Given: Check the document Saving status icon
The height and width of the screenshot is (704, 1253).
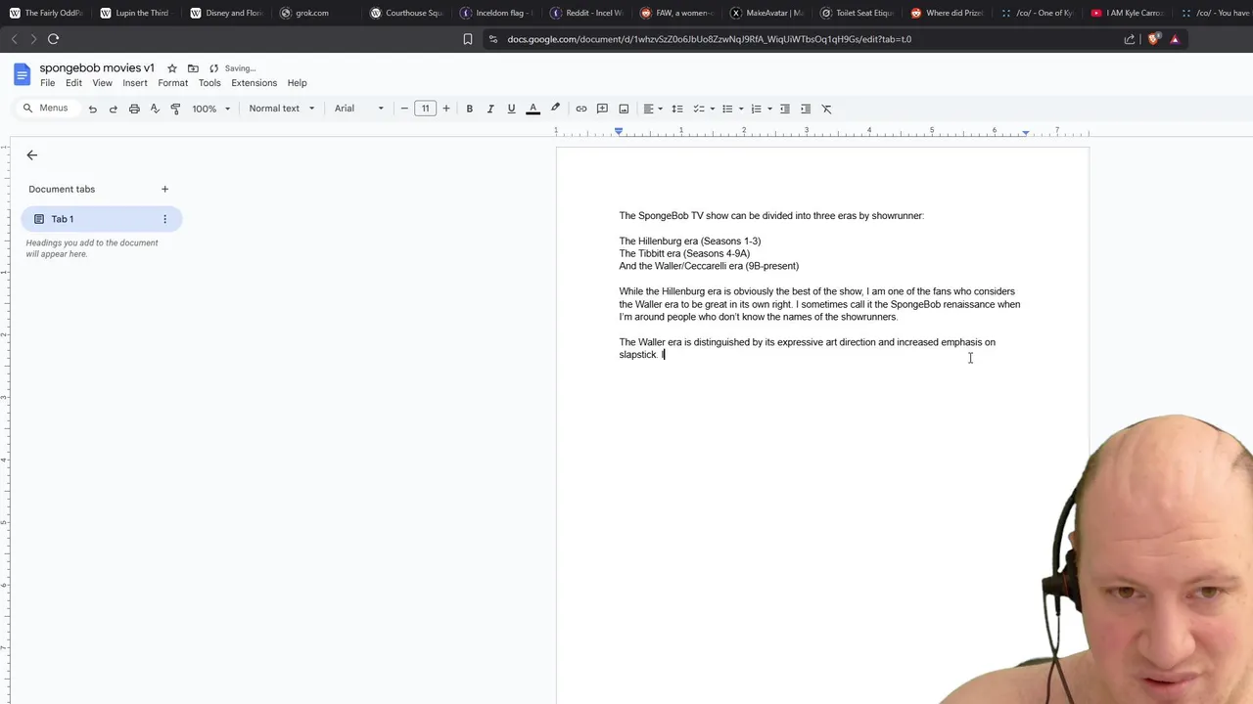Looking at the screenshot, I should pos(213,68).
